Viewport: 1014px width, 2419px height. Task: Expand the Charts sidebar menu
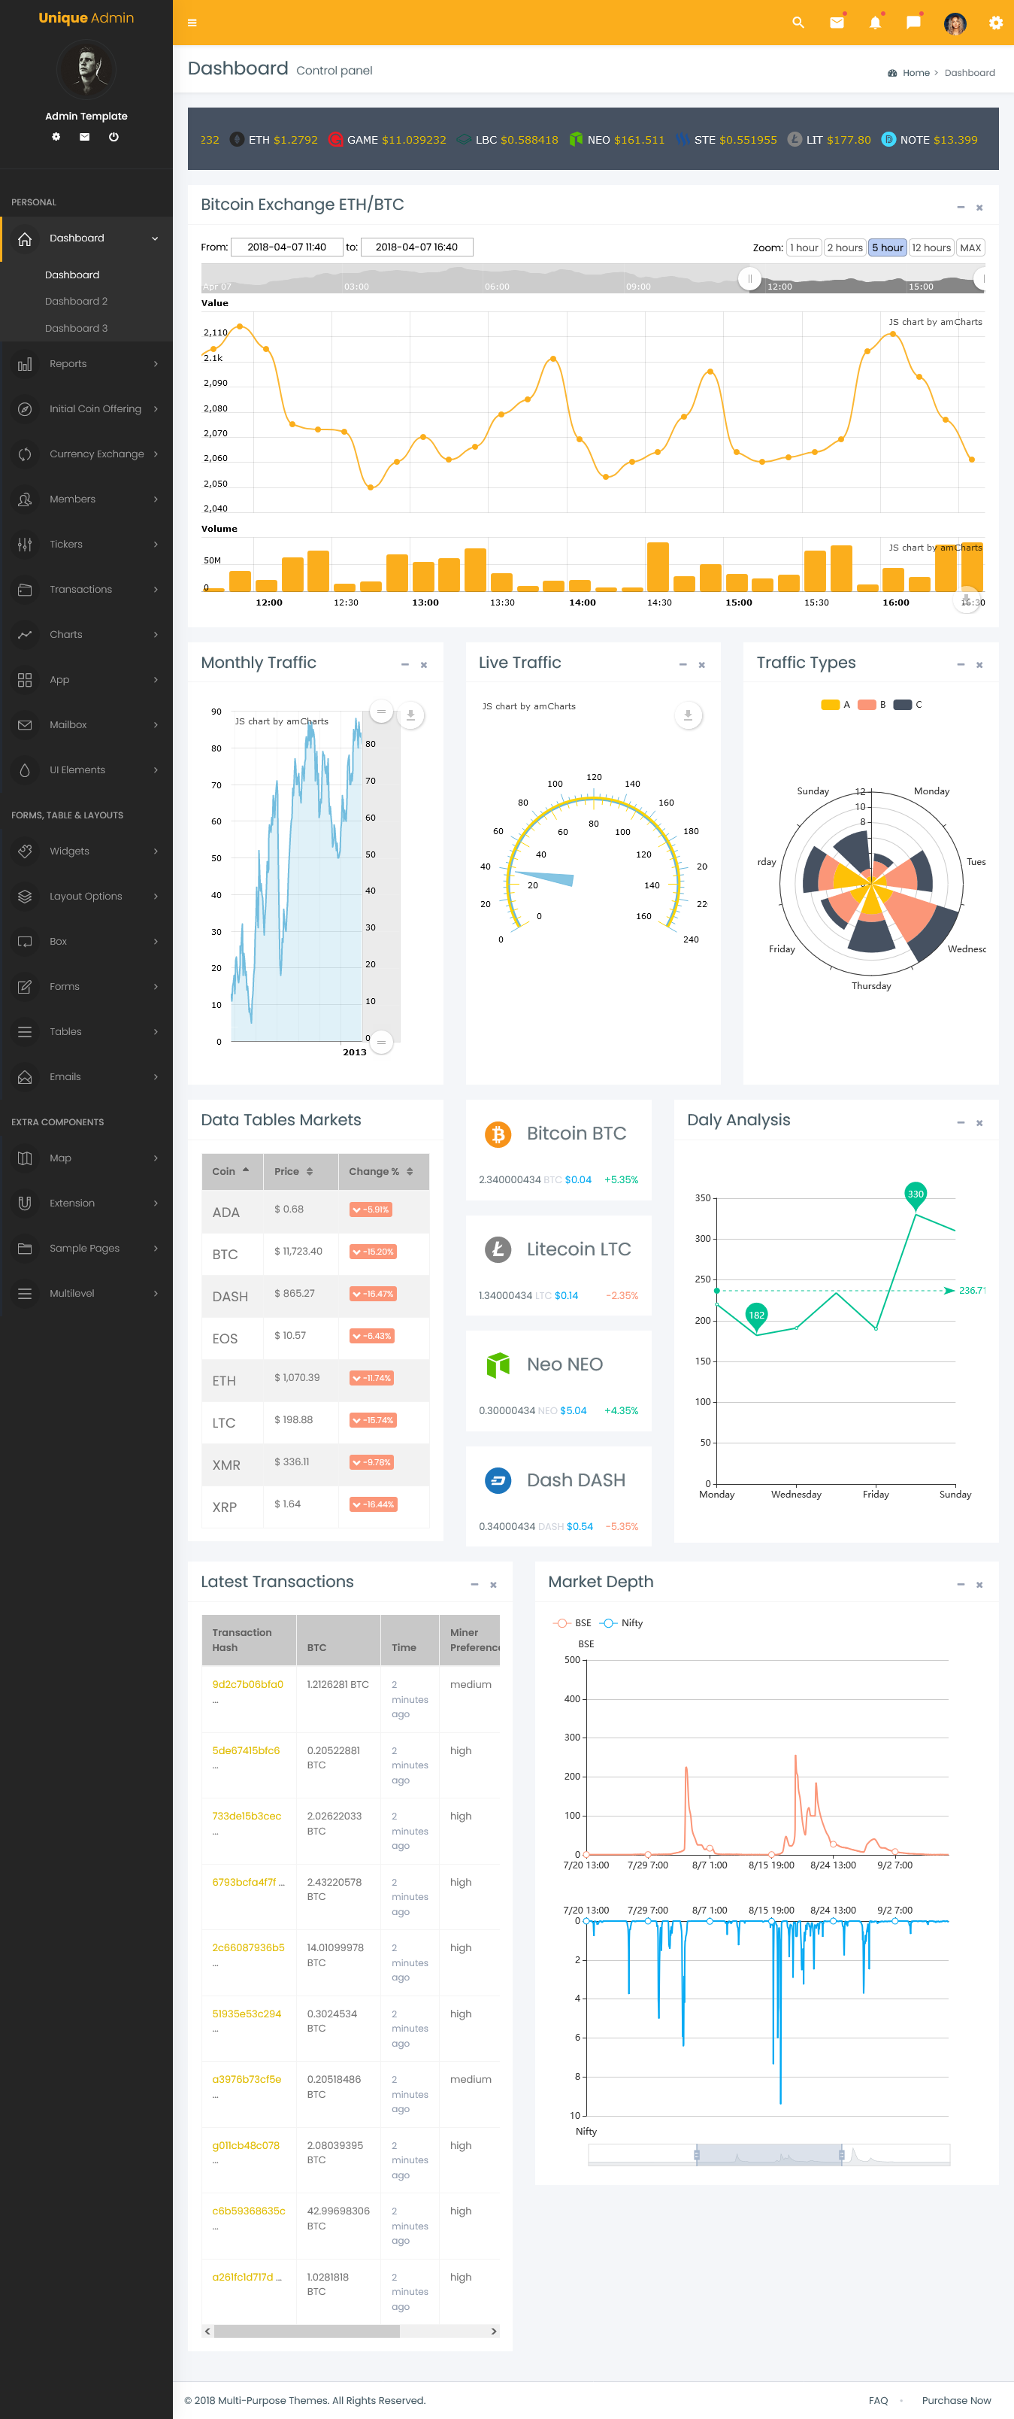coord(86,635)
